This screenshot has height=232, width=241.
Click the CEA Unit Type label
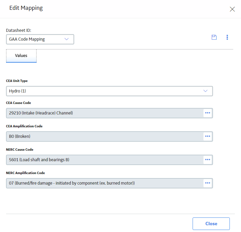coord(17,81)
